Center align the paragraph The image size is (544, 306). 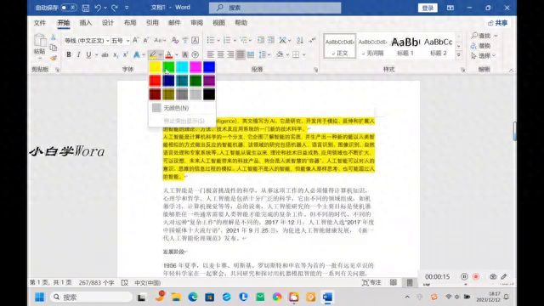220,54
